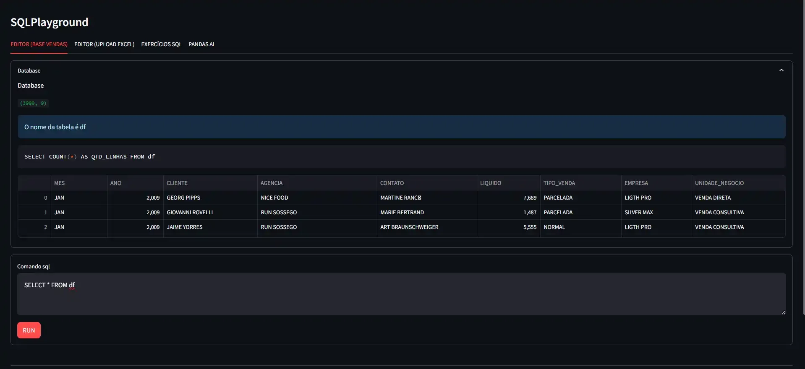This screenshot has width=805, height=369.
Task: Sort by the ANO column header
Action: (x=135, y=183)
